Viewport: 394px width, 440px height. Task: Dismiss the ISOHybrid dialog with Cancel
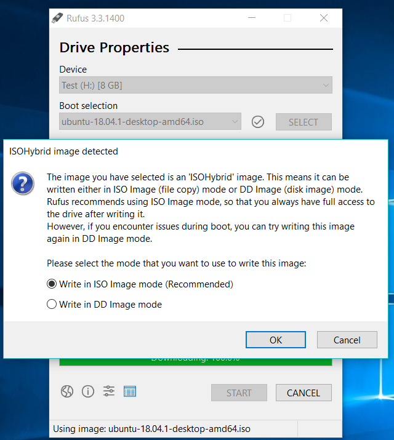pyautogui.click(x=347, y=340)
